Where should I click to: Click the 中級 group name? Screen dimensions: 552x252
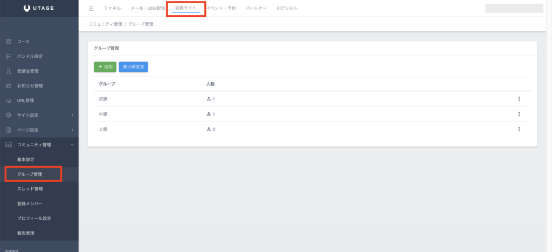click(103, 114)
